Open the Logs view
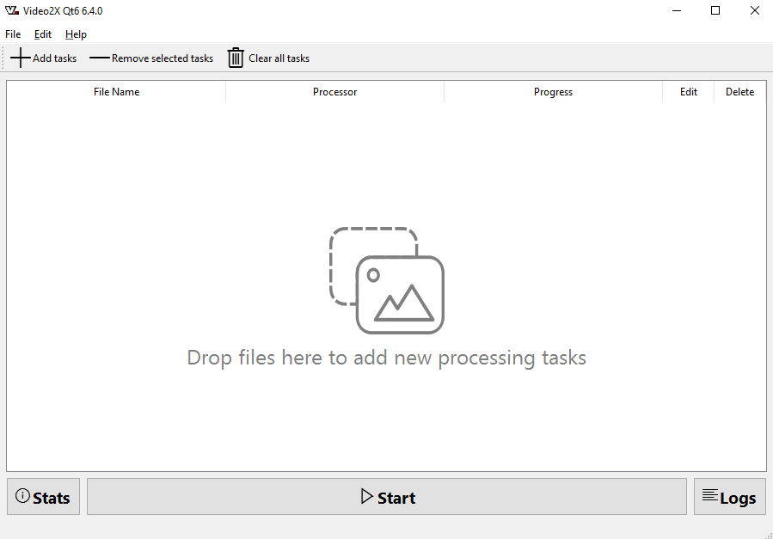Viewport: 773px width, 539px height. pyautogui.click(x=729, y=497)
